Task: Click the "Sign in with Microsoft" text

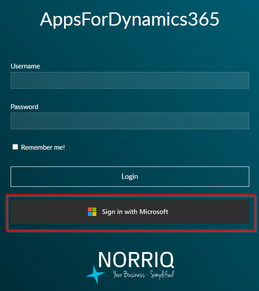Action: tap(135, 212)
